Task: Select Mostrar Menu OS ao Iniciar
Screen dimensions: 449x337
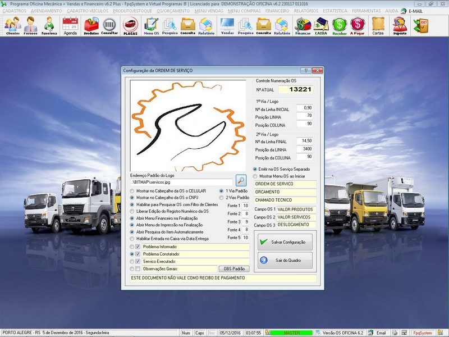Action: pyautogui.click(x=255, y=176)
